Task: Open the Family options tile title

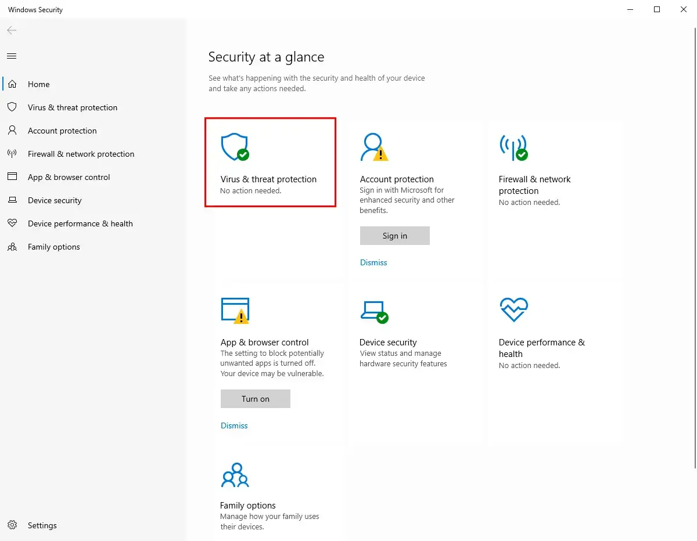Action: click(x=248, y=506)
